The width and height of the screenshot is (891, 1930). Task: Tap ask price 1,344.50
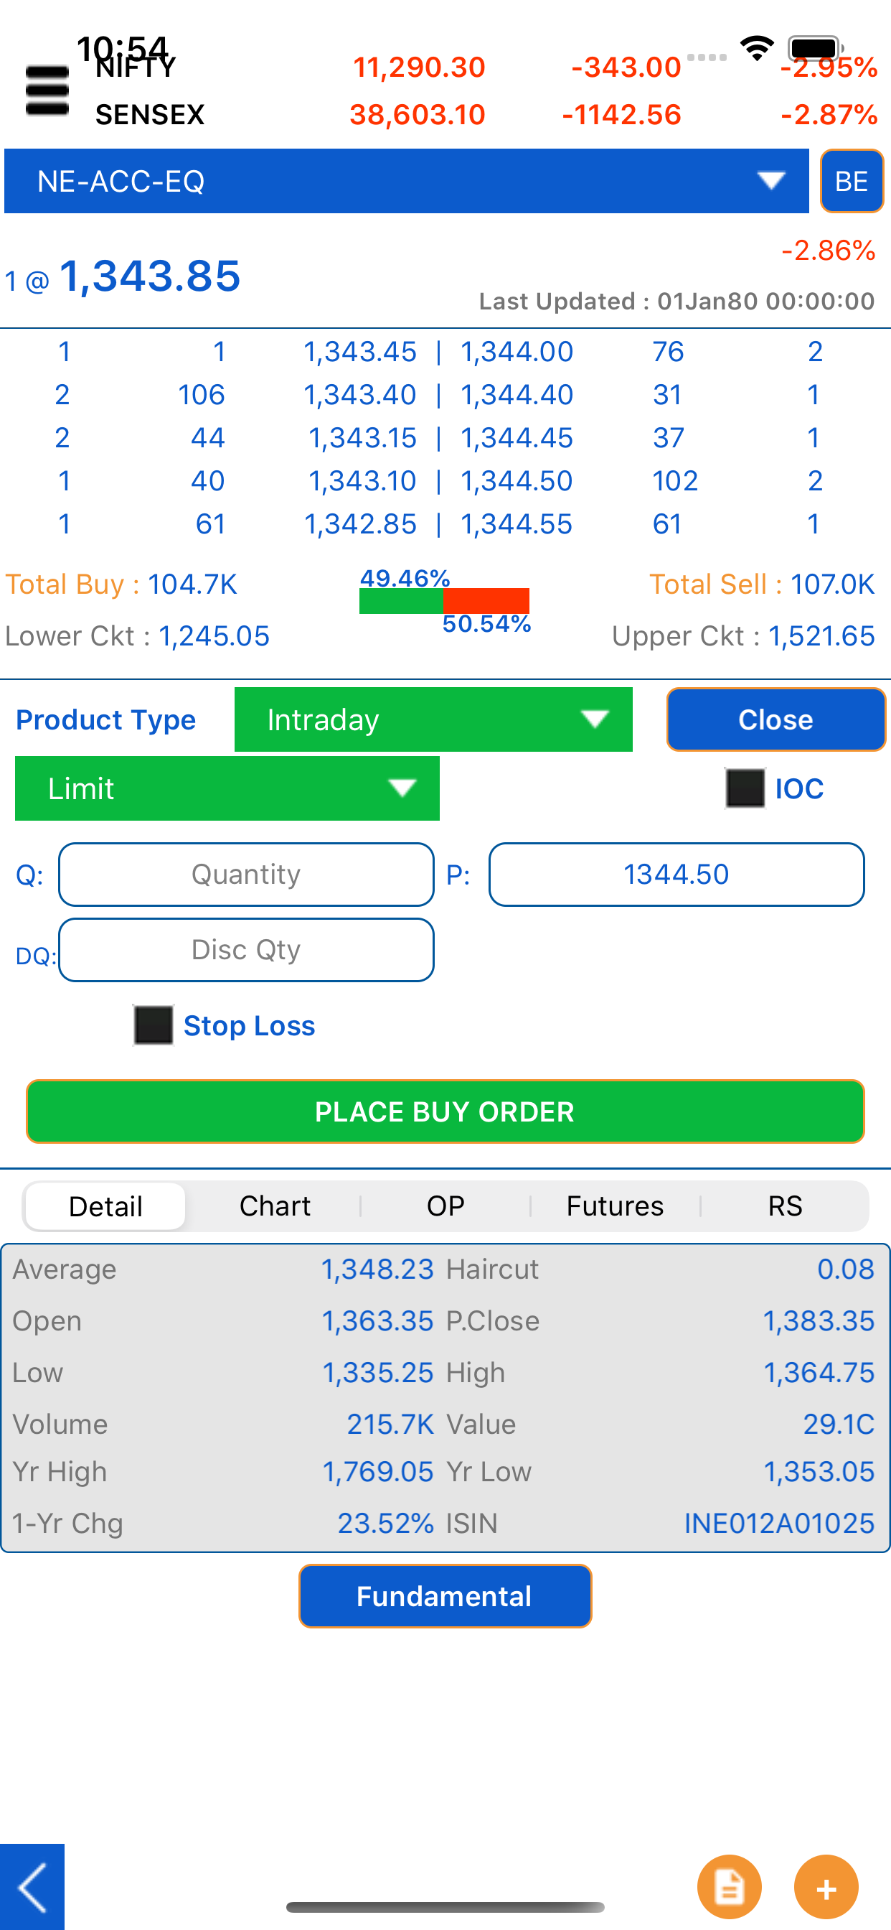click(x=517, y=481)
